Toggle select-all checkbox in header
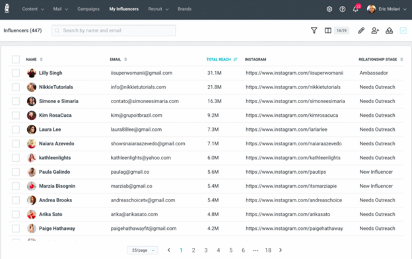Image resolution: width=412 pixels, height=259 pixels. pyautogui.click(x=16, y=59)
